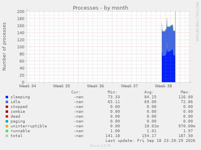Click the 'dead' legend label
The height and width of the screenshot is (150, 201).
pos(15,116)
